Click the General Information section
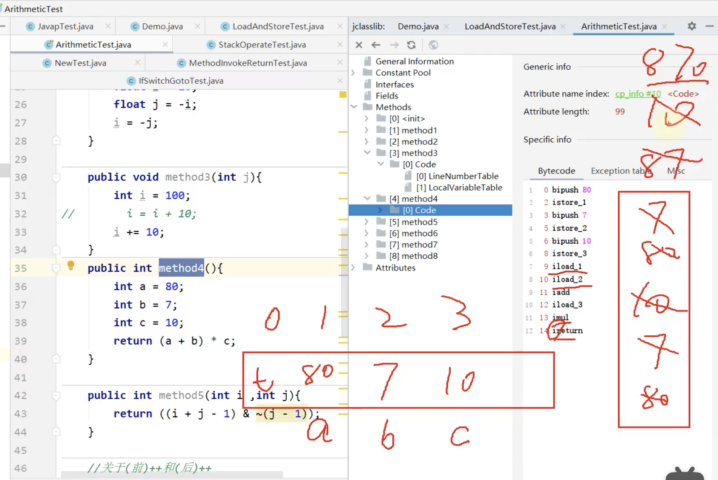This screenshot has width=718, height=480. (x=414, y=60)
